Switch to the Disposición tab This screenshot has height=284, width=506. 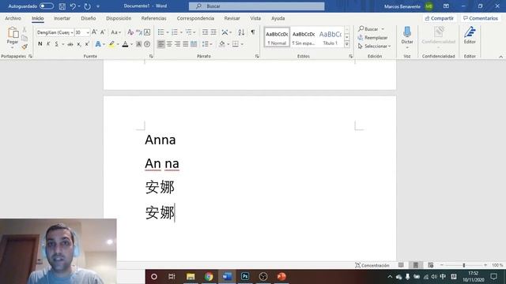click(119, 18)
